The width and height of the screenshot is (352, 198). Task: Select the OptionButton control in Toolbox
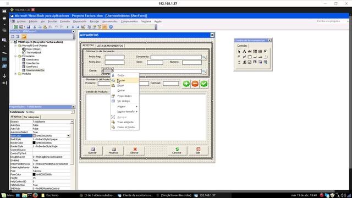click(239, 57)
